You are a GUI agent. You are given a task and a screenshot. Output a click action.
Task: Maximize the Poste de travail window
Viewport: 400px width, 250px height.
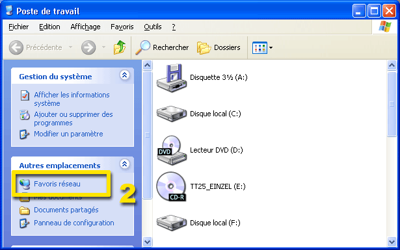pos(374,11)
